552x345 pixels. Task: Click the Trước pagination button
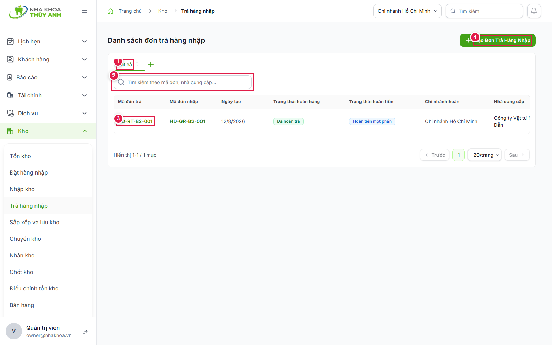[434, 155]
